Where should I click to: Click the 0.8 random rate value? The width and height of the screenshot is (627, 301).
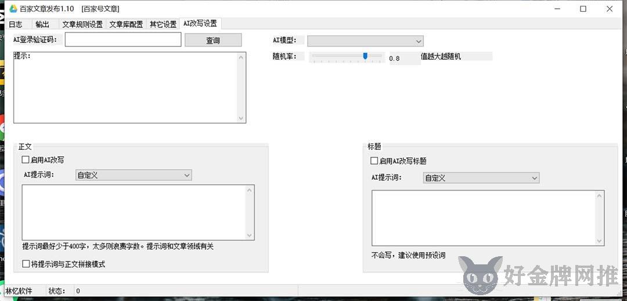coord(394,59)
